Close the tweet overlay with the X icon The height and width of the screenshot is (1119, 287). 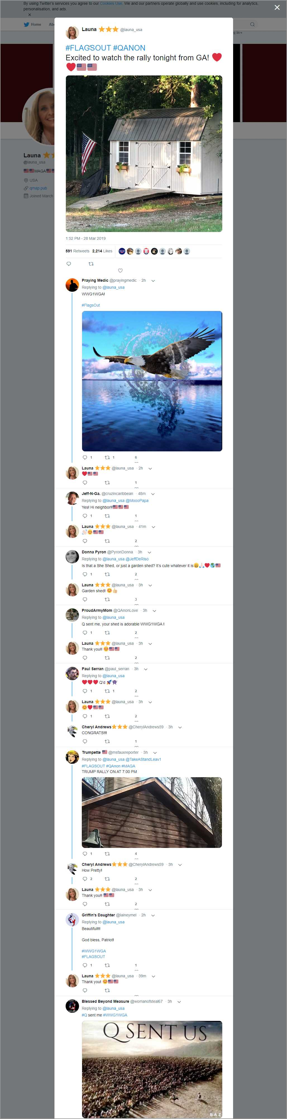277,7
